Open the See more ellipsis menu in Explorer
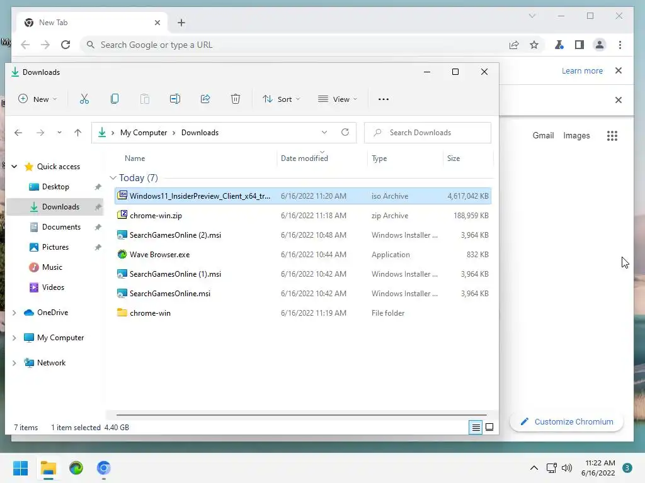This screenshot has width=645, height=483. tap(384, 99)
